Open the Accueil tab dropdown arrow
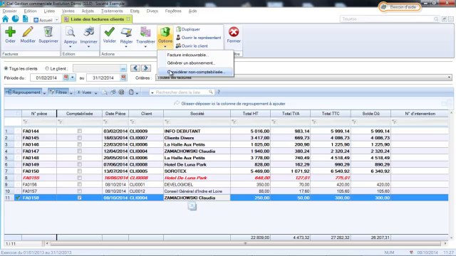The image size is (456, 256). coord(57,20)
